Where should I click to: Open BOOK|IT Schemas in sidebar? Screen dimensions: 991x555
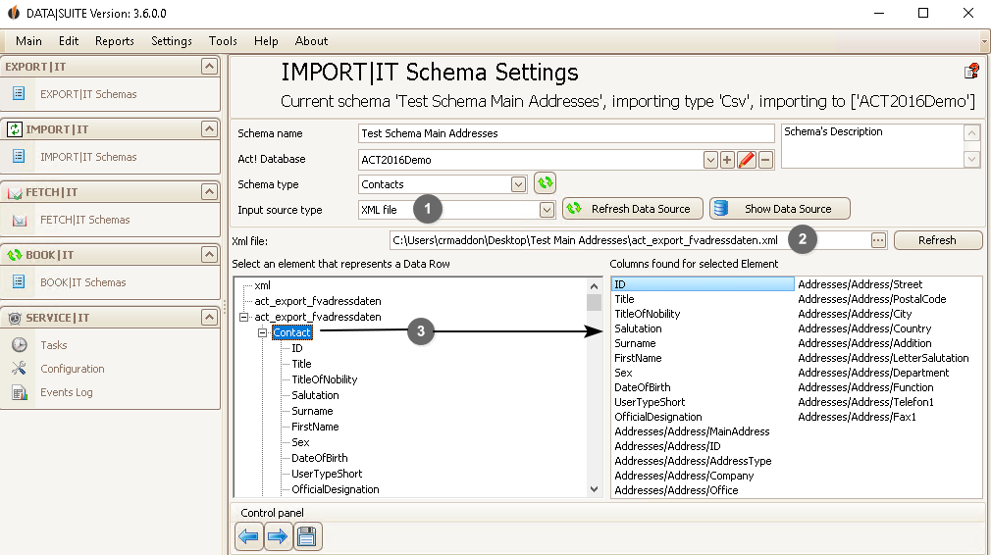[82, 282]
